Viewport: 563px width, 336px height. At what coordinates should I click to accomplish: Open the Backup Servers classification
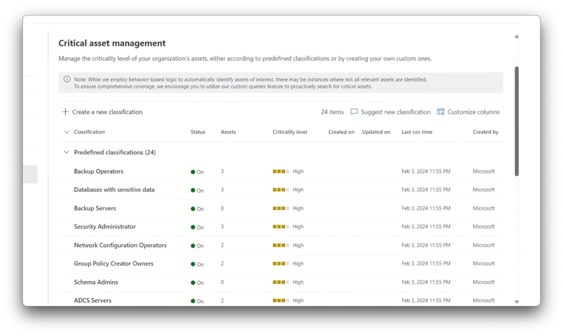click(95, 208)
